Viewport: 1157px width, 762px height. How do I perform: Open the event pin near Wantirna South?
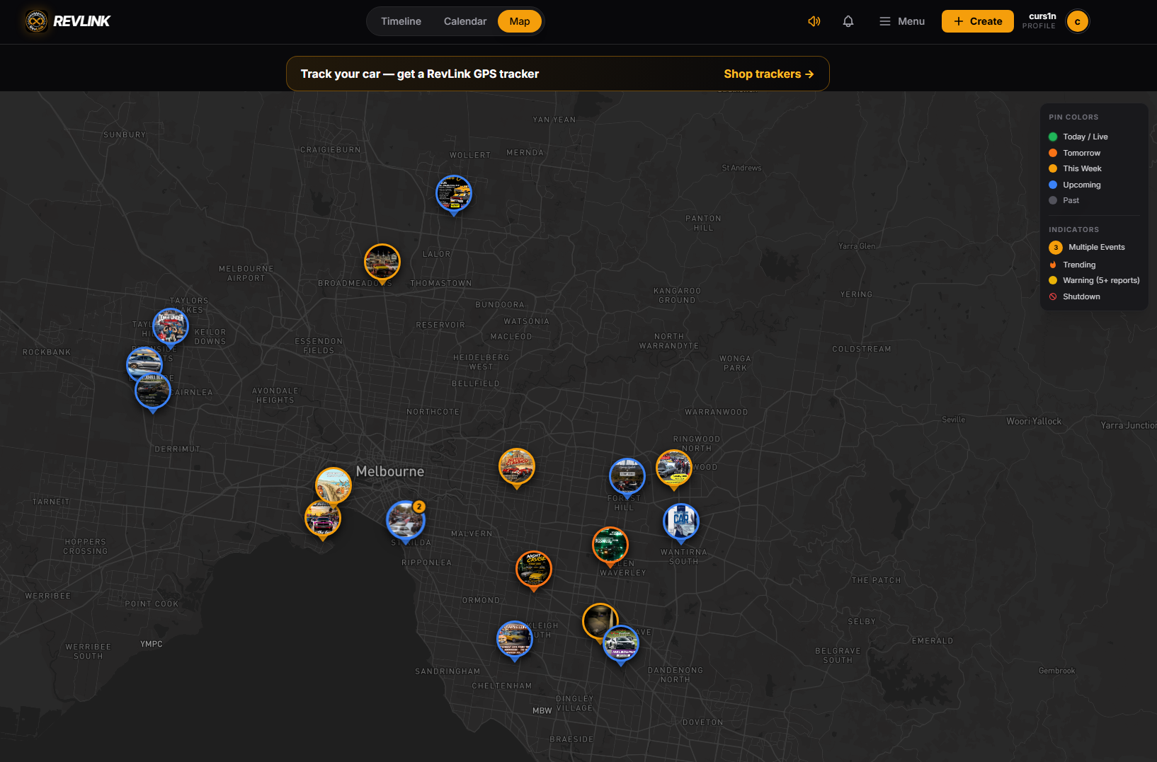681,521
